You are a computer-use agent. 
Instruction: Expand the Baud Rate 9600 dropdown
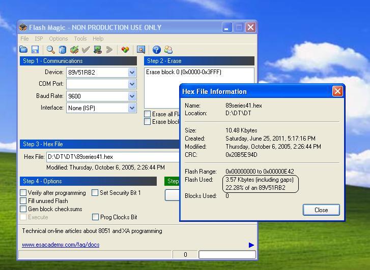click(x=132, y=96)
